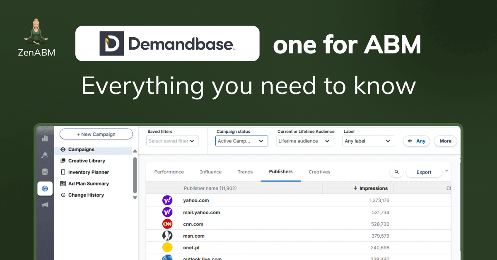Viewport: 497px width, 260px height.
Task: Click the megaphone icon in left sidebar
Action: [x=45, y=205]
